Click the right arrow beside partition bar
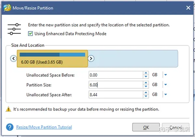195x137 pixels. coord(91,58)
